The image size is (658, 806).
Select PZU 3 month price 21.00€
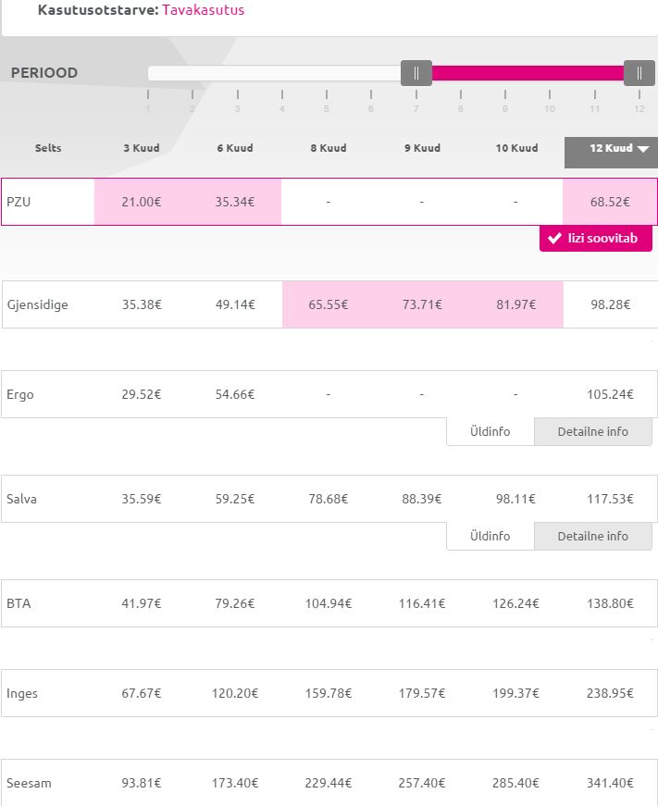pyautogui.click(x=142, y=202)
